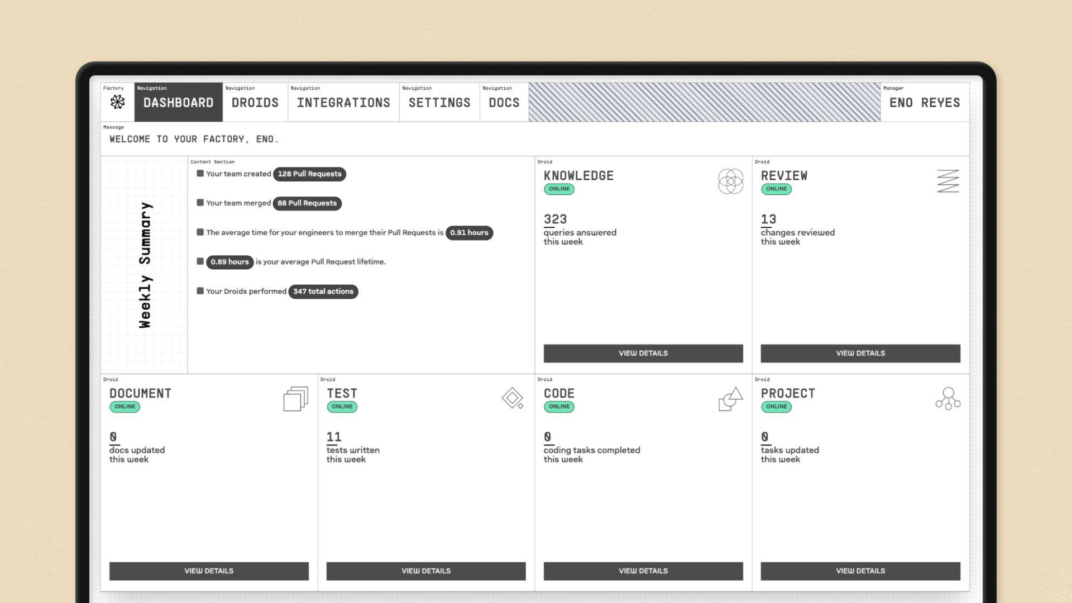
Task: Toggle the ONLINE status for the Code droid
Action: click(x=559, y=407)
